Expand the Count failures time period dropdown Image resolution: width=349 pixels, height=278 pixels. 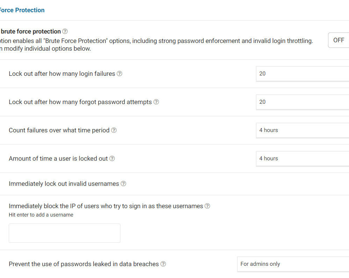302,130
